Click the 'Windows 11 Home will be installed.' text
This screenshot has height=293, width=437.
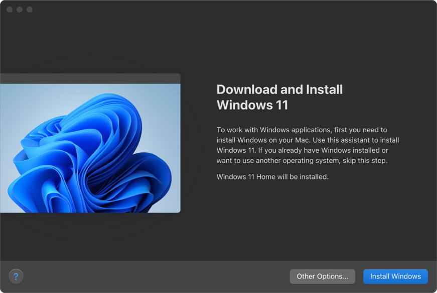point(272,177)
